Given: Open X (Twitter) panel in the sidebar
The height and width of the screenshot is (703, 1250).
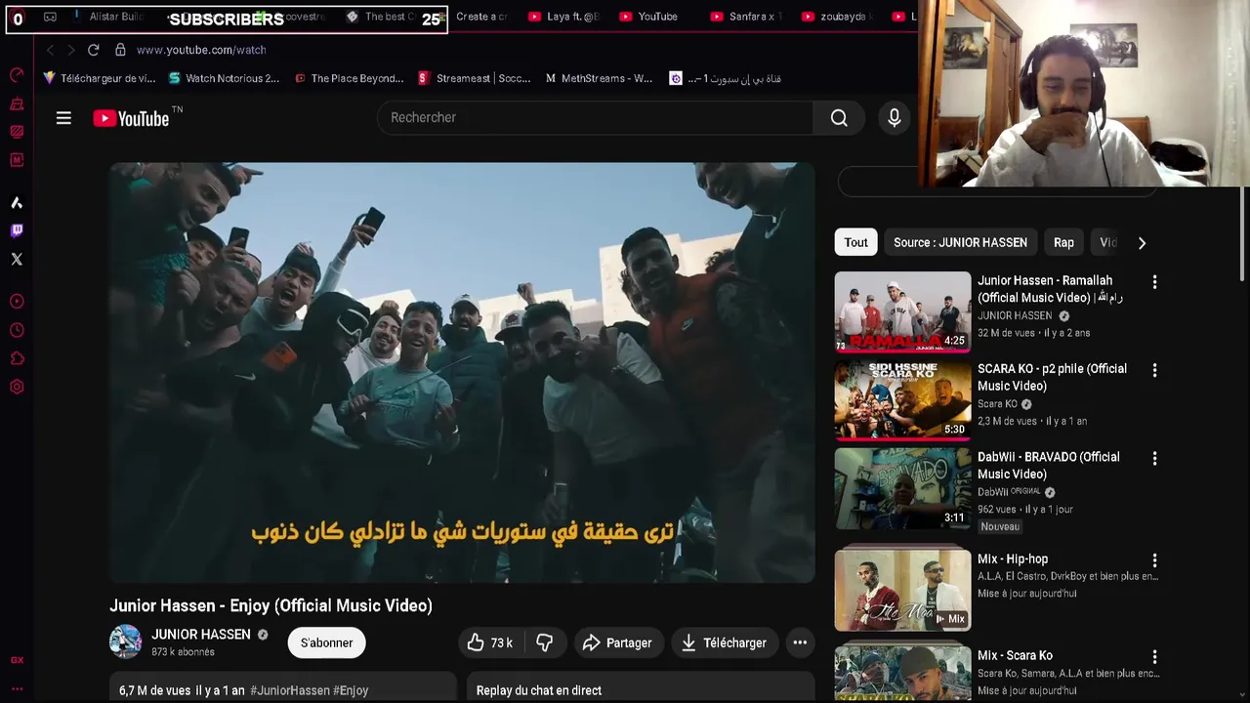Looking at the screenshot, I should tap(17, 259).
